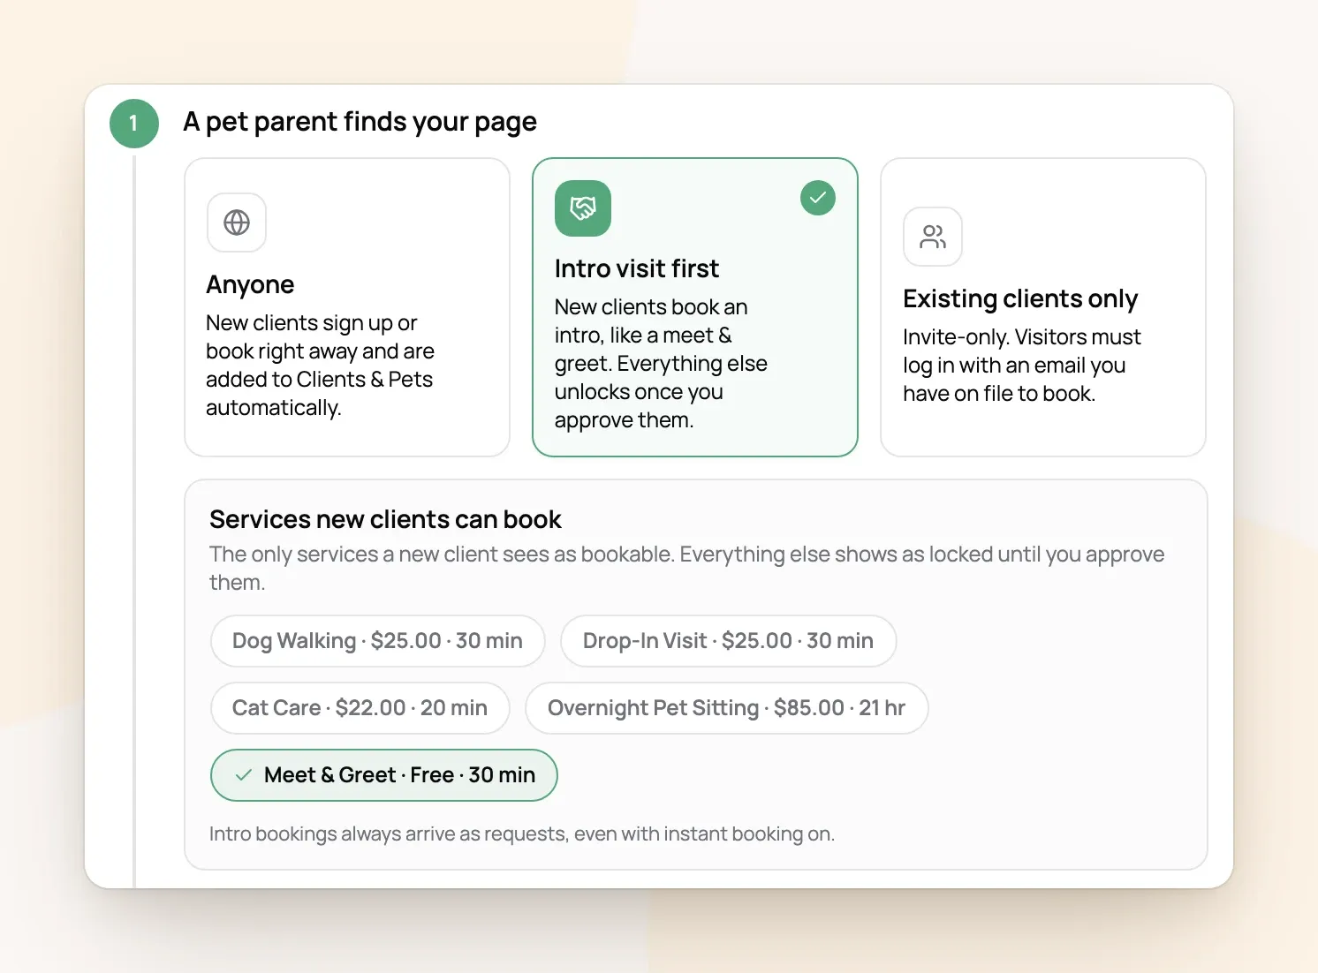The height and width of the screenshot is (973, 1318).
Task: Click the people icon in Existing clients card
Action: [933, 237]
